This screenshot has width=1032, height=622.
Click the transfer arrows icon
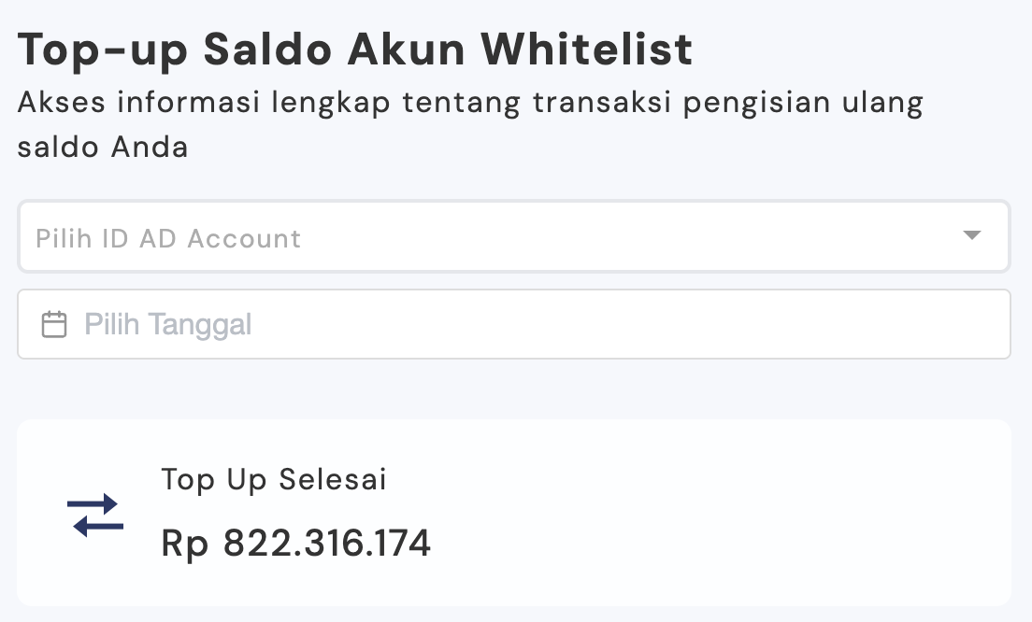(95, 515)
